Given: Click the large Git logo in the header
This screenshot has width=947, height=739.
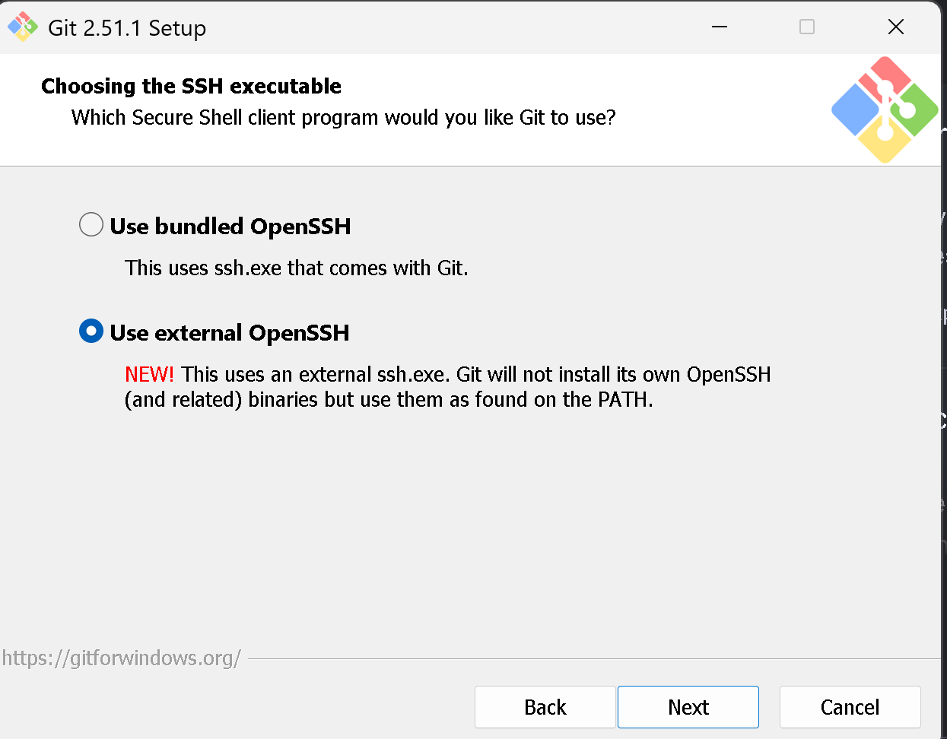Looking at the screenshot, I should [884, 109].
